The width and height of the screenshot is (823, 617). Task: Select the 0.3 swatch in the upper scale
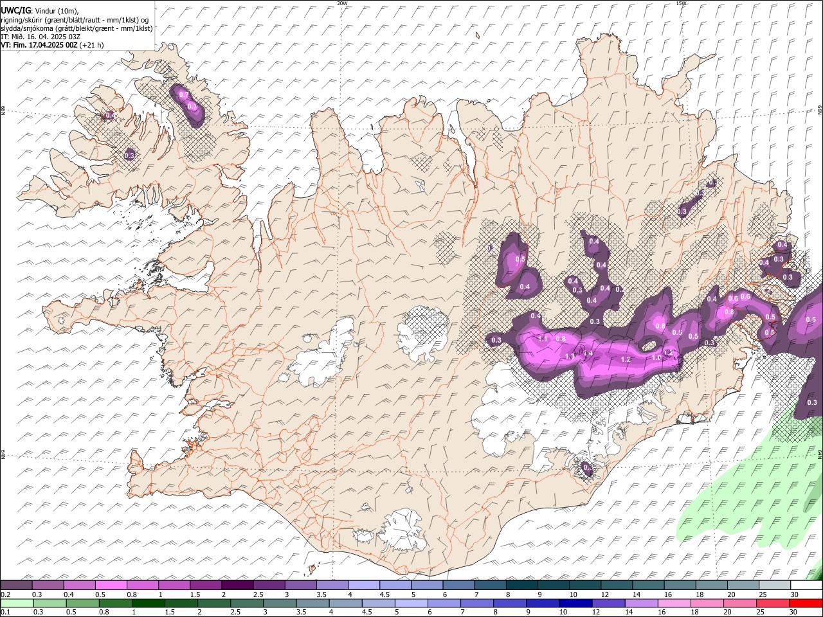click(48, 585)
